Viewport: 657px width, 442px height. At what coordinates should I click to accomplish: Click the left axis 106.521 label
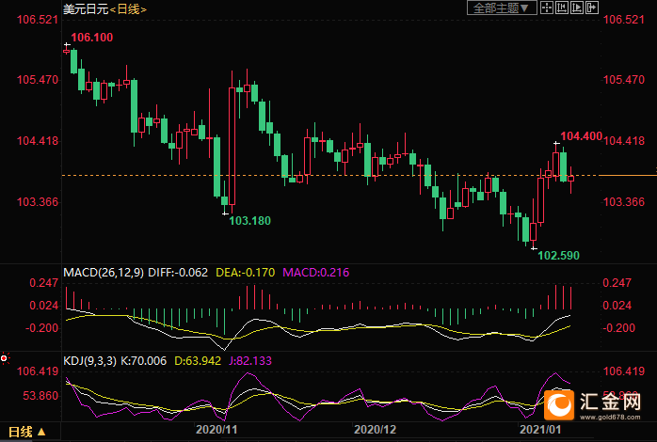tap(38, 19)
